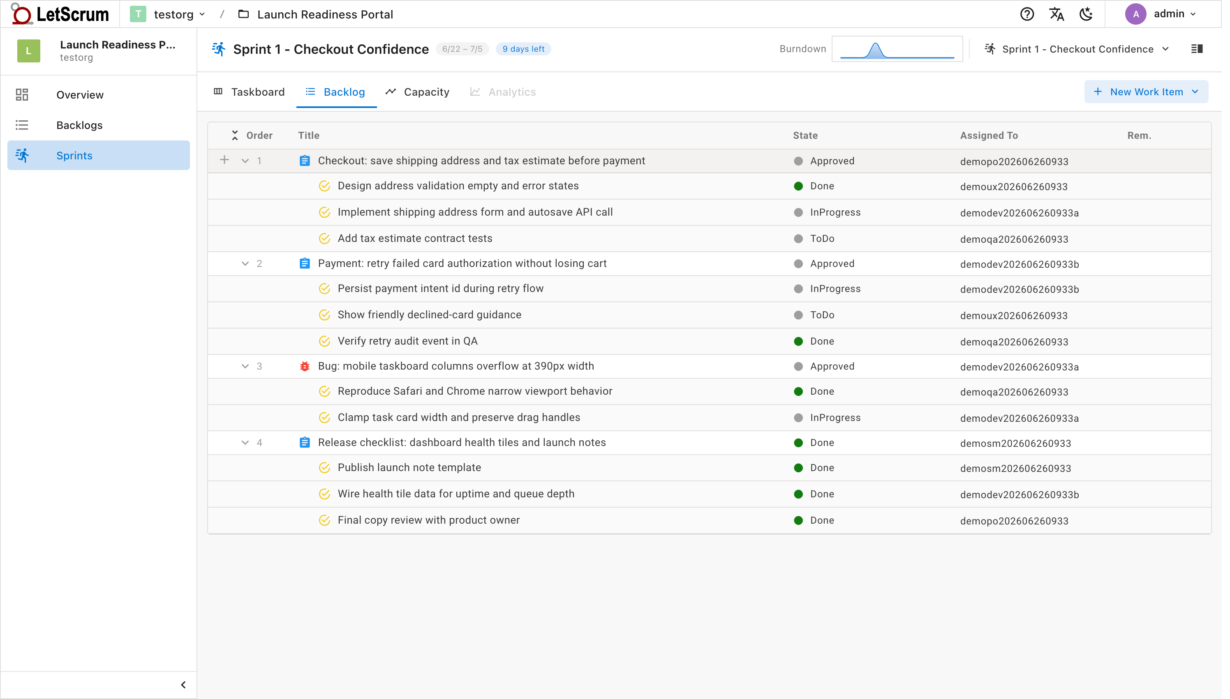
Task: Open Payment: retry failed card authorization title
Action: (462, 264)
